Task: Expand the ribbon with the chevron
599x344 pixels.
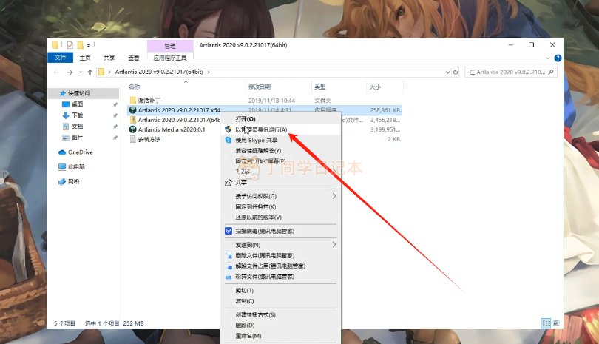Action: [x=547, y=58]
